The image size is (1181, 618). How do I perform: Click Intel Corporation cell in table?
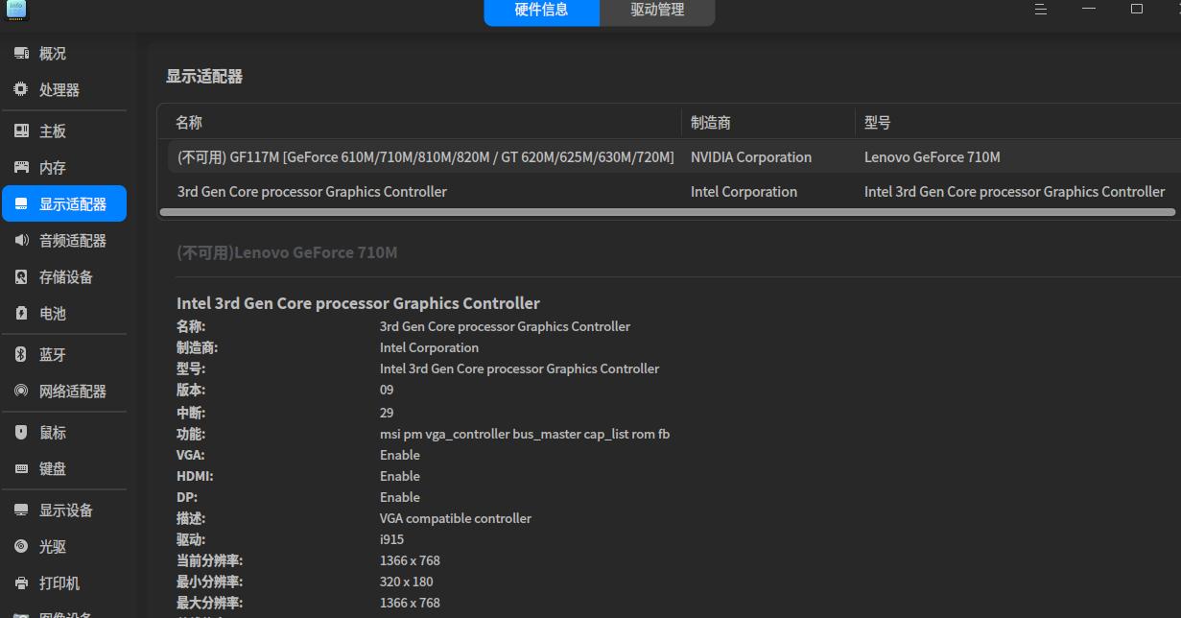pos(744,191)
